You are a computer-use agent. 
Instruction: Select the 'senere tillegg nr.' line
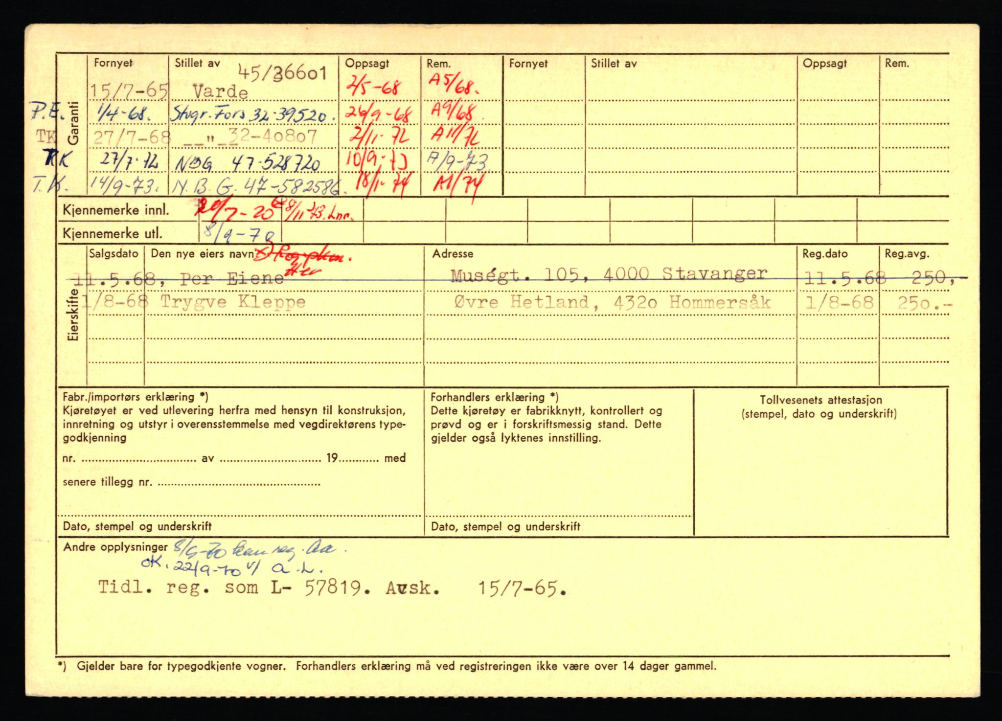191,483
